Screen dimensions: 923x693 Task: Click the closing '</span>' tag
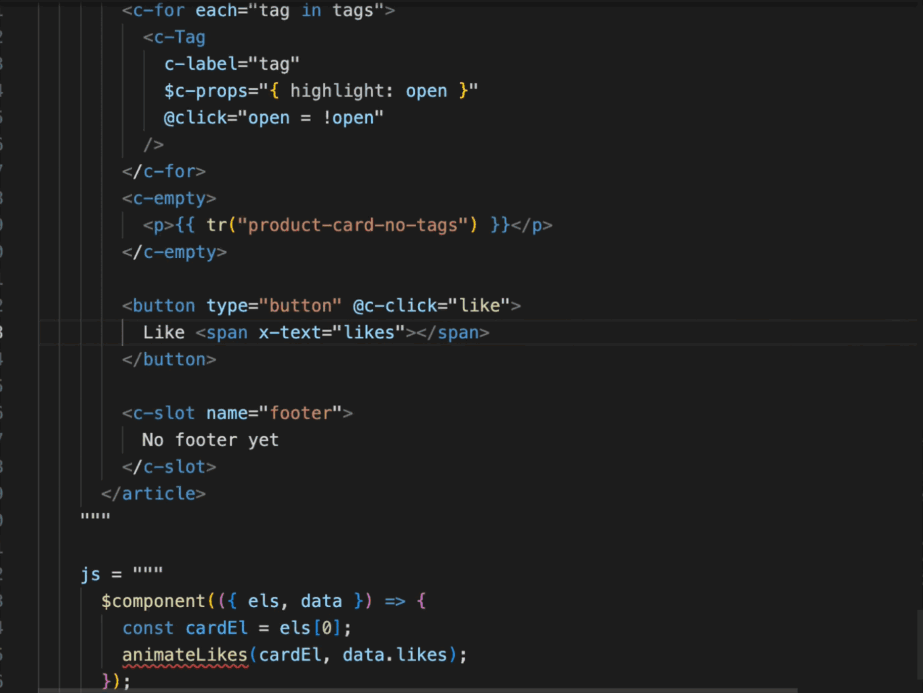point(453,333)
